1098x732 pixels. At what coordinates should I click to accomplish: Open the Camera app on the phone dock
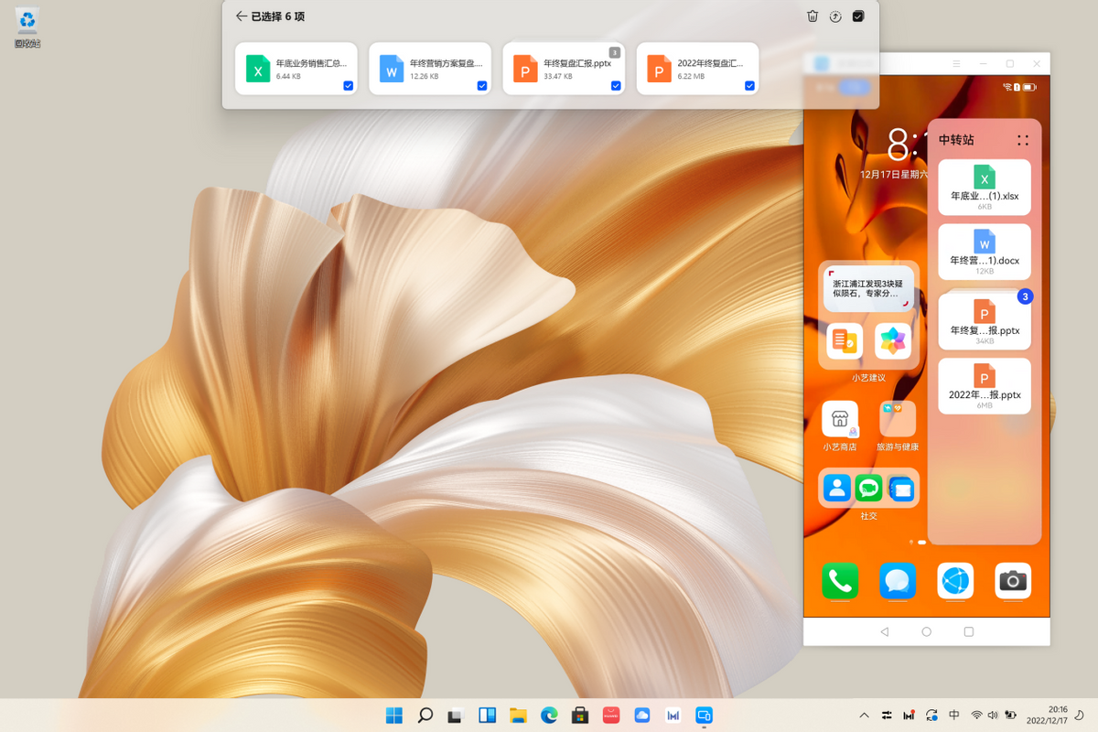[1012, 581]
